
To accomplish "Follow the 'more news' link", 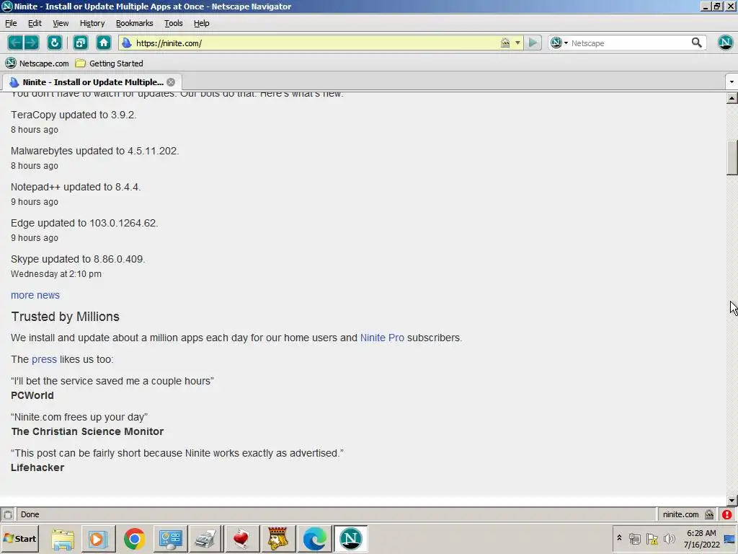I will tap(35, 295).
